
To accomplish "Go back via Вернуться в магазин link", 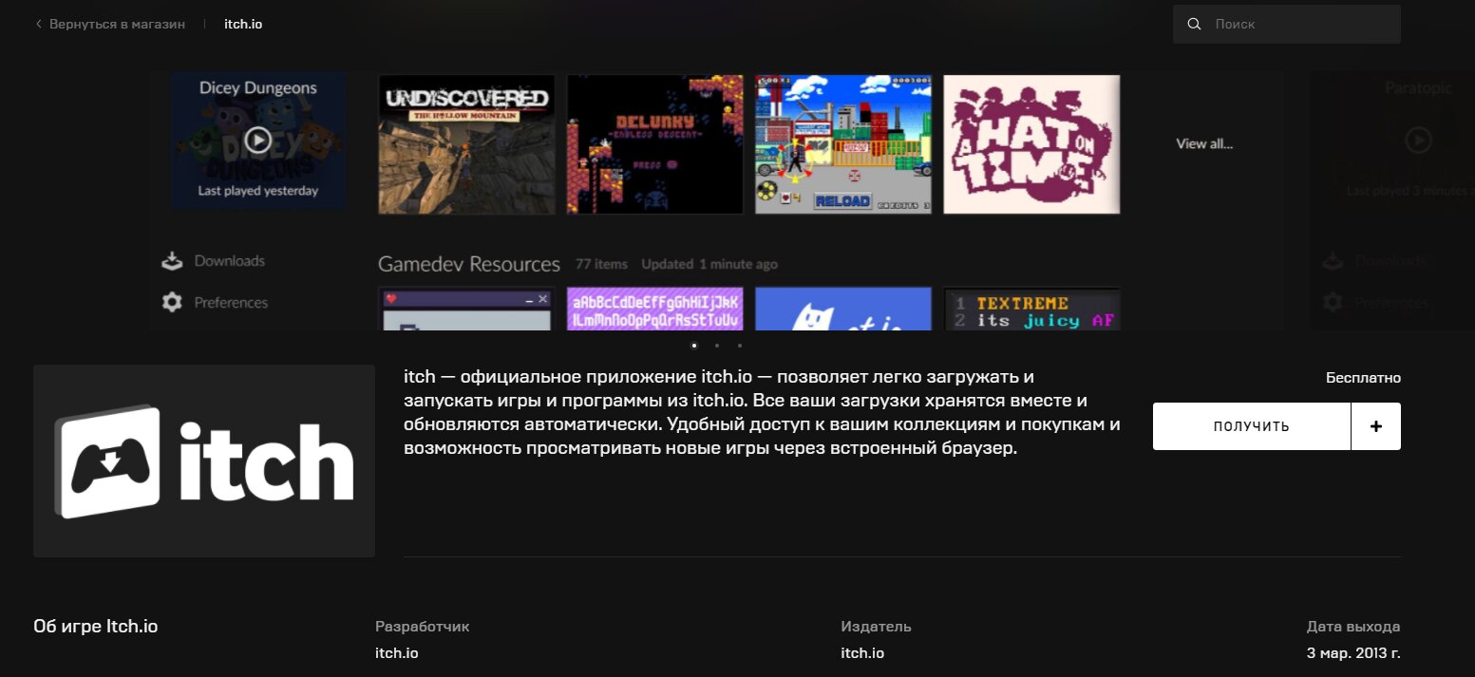I will (x=117, y=24).
